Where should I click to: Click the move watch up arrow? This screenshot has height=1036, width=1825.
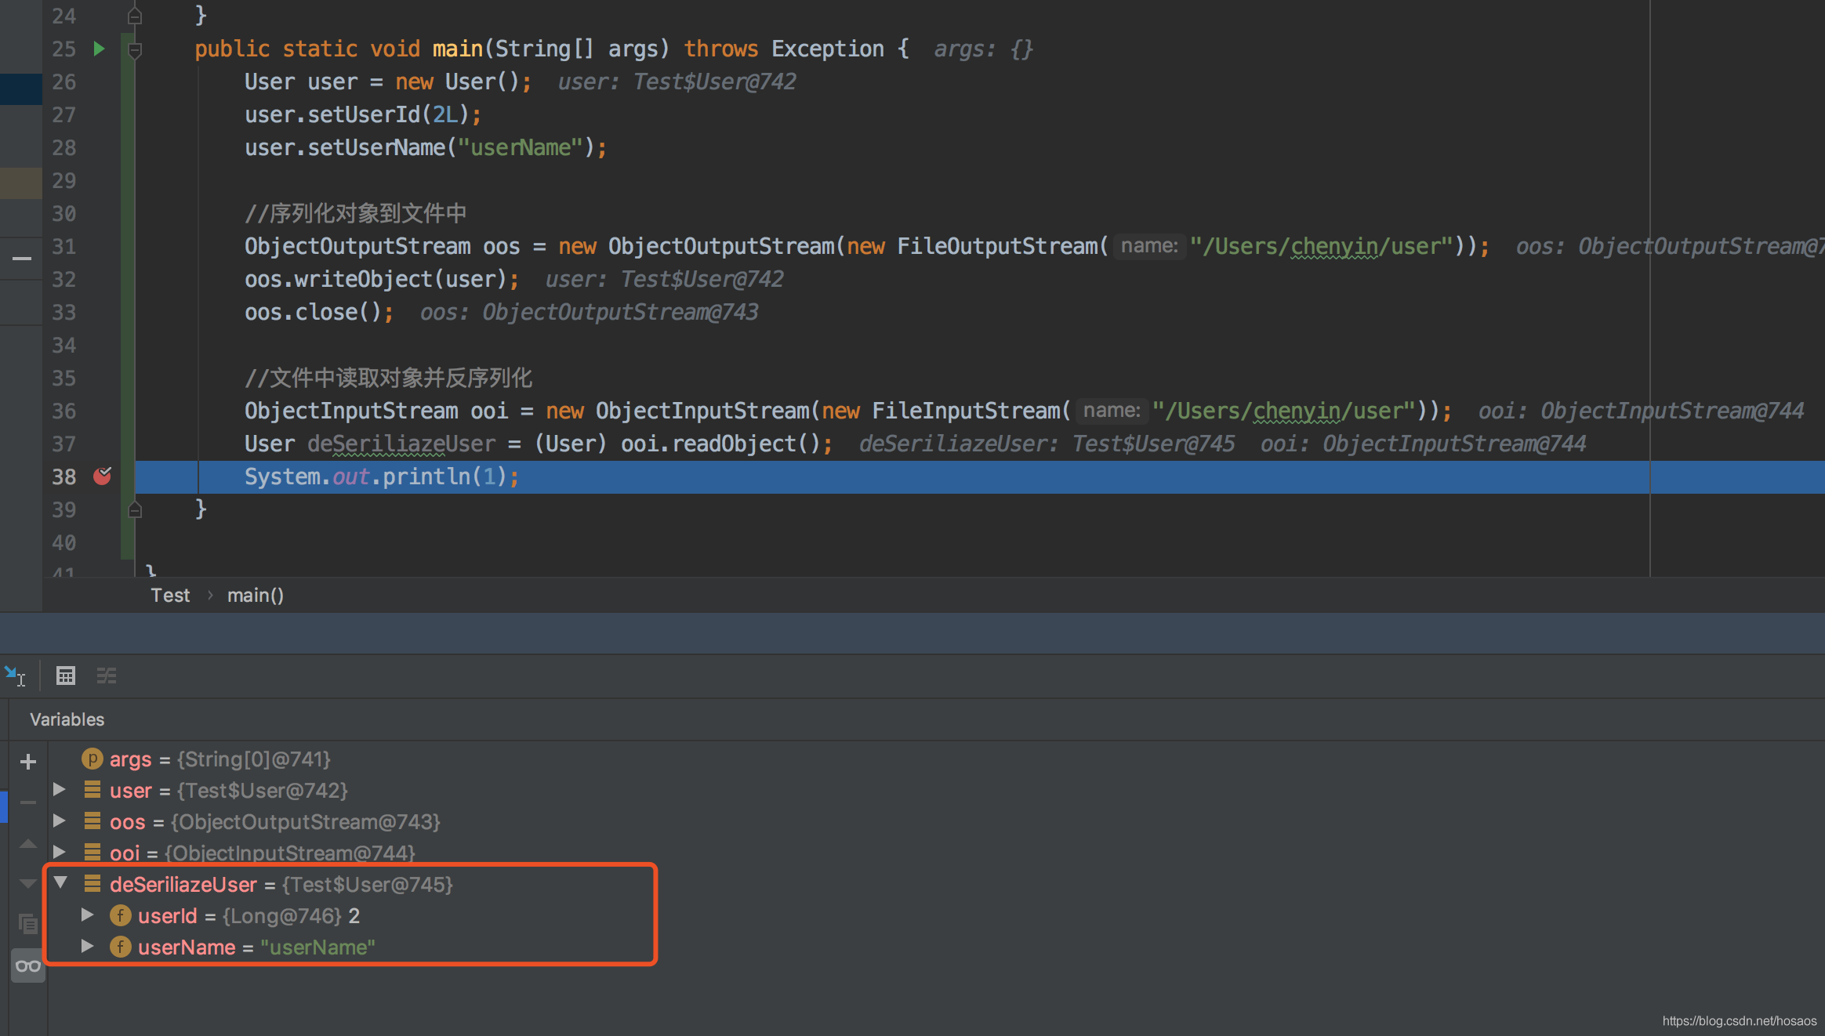point(28,844)
